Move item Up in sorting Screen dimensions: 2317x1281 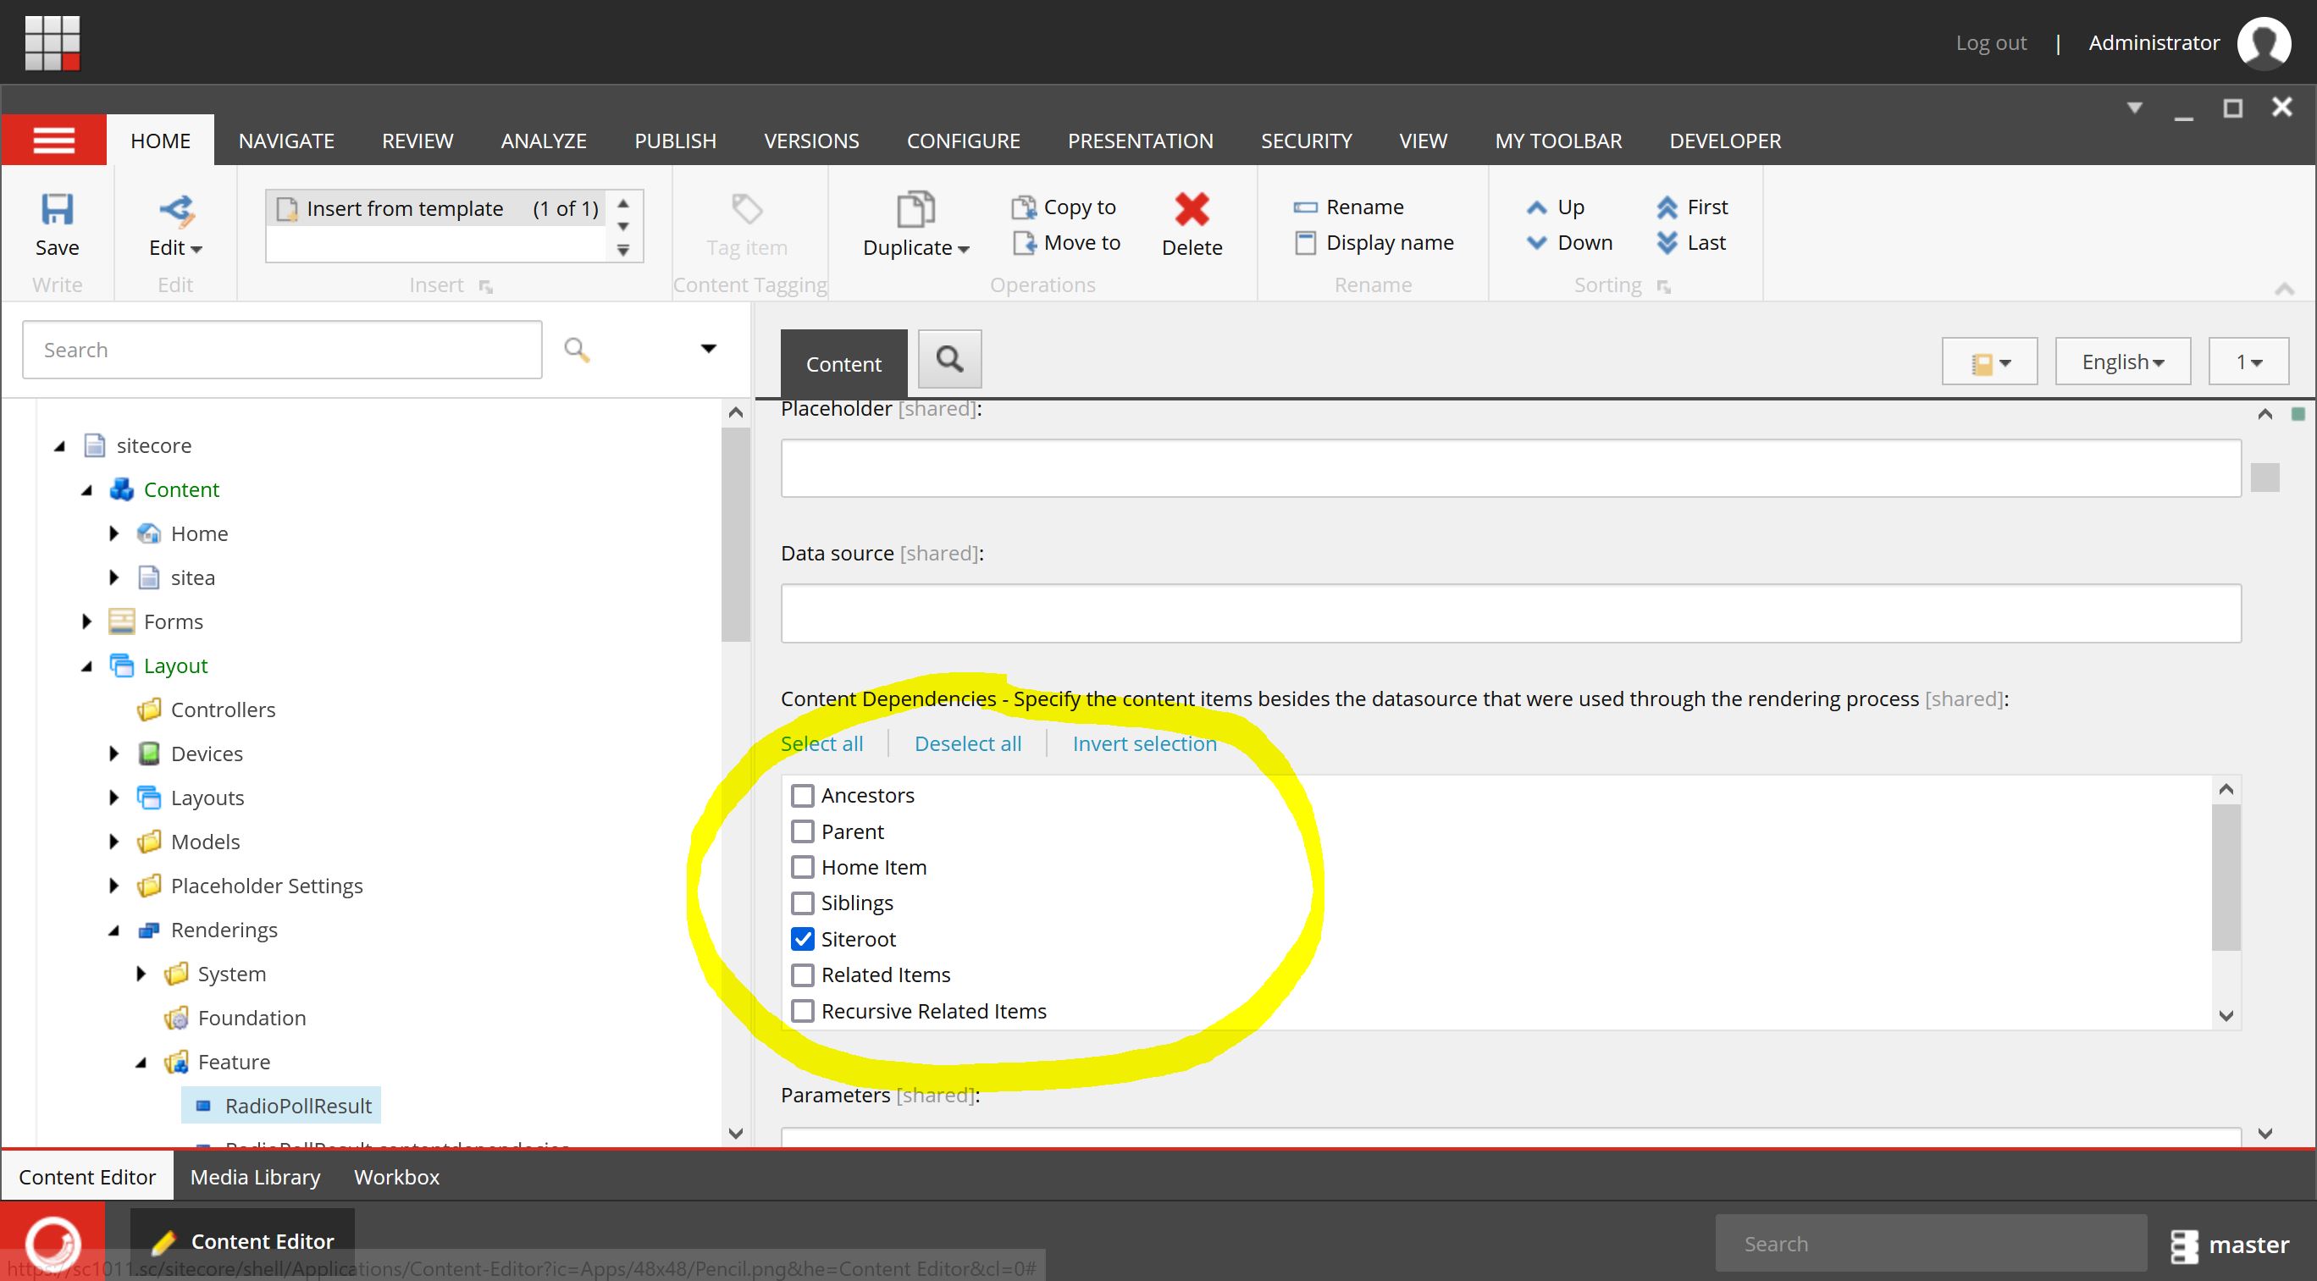point(1555,207)
